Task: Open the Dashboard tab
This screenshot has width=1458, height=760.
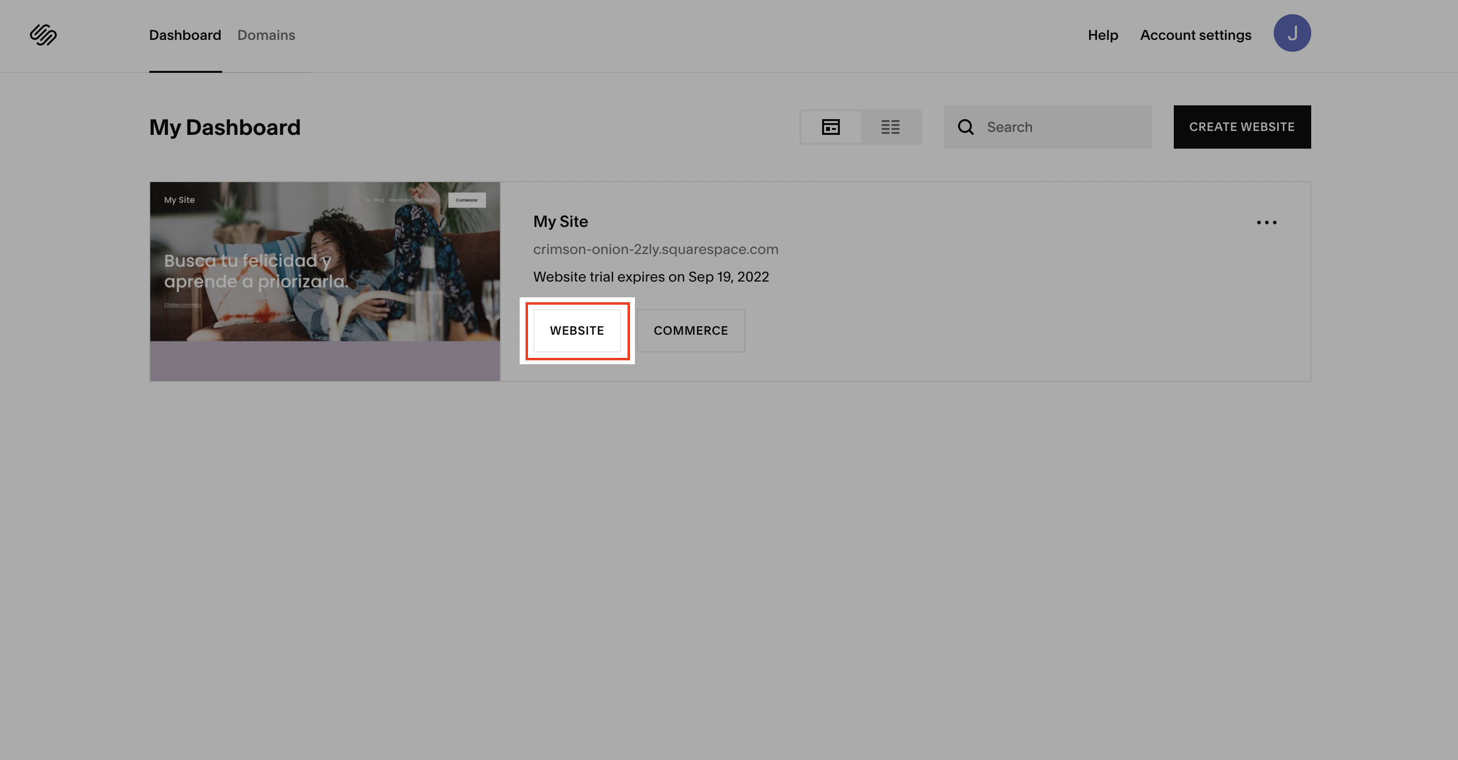Action: click(185, 35)
